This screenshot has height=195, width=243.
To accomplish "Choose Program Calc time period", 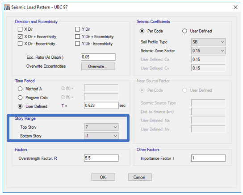I will [x=20, y=97].
